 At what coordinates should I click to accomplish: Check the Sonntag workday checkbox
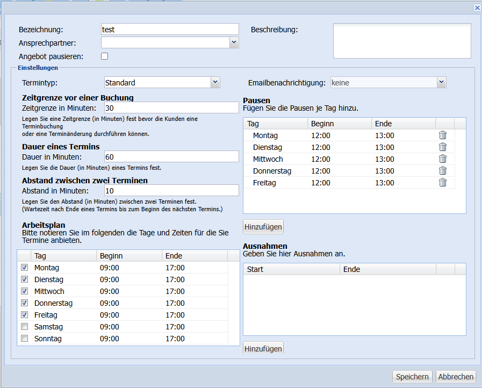(x=24, y=339)
